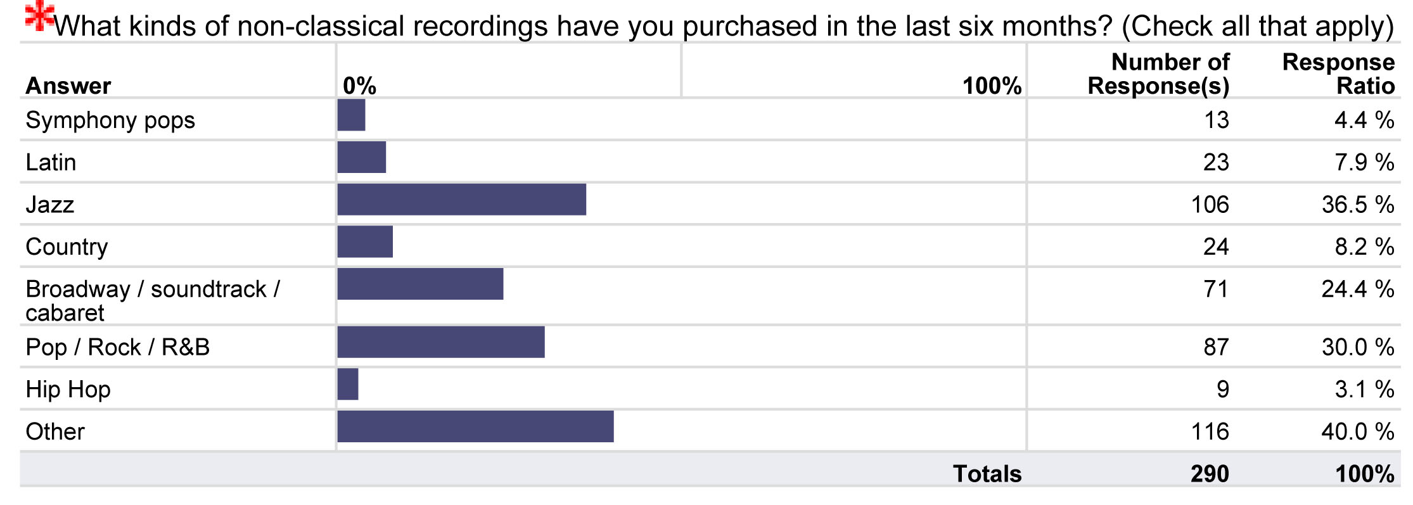Click the Response Ratio column header
Screen dimensions: 1413x505
coord(1338,74)
